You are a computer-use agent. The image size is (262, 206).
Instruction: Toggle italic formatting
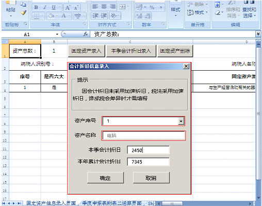tap(45, 7)
